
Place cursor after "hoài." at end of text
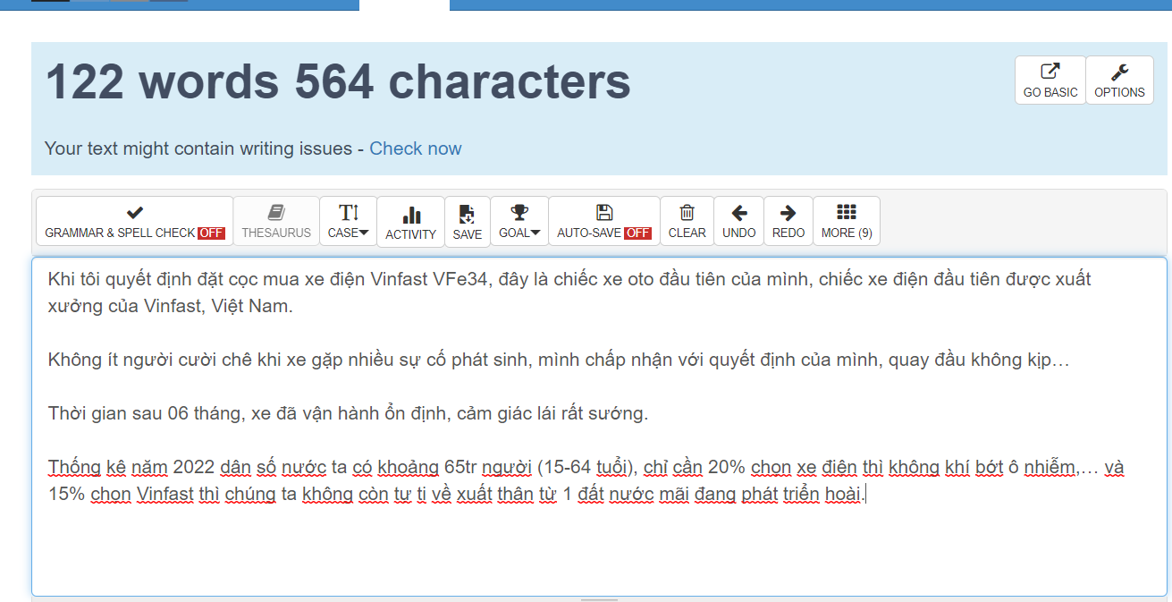pos(865,494)
